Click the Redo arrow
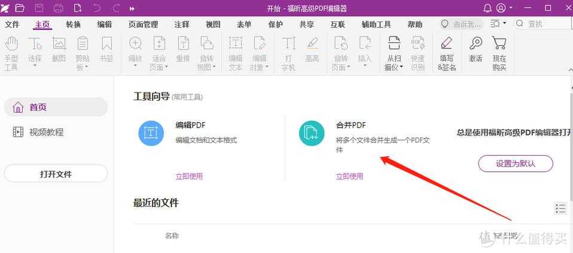Screen dimensions: 573x253 [116, 8]
